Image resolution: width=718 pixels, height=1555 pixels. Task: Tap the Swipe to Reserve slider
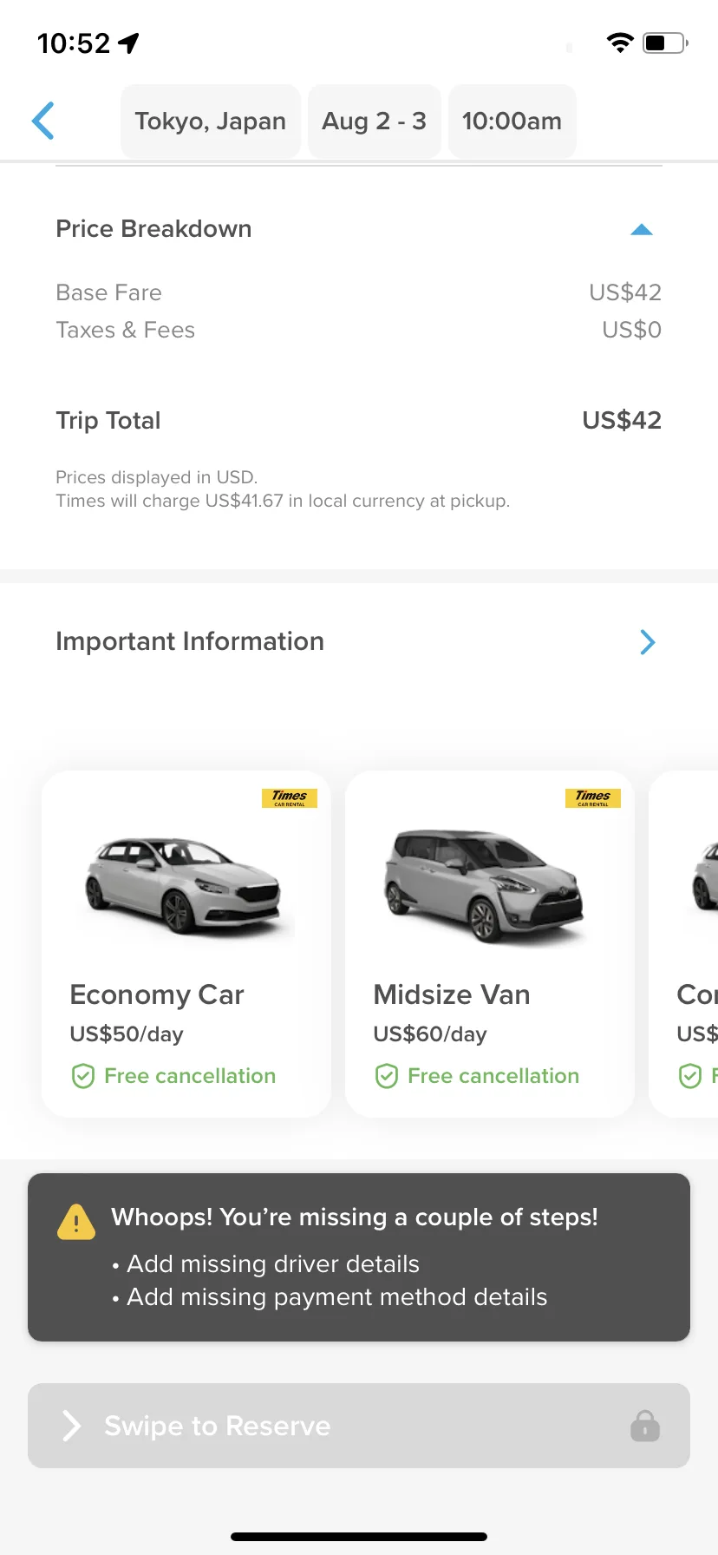(x=359, y=1426)
